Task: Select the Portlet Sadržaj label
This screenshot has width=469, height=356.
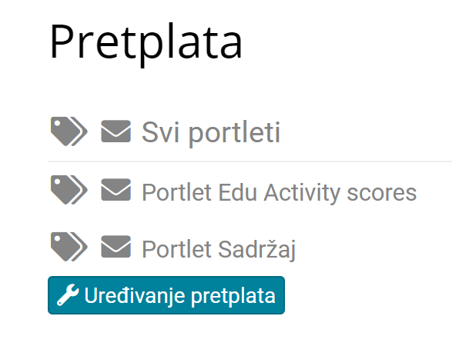Action: pyautogui.click(x=219, y=250)
